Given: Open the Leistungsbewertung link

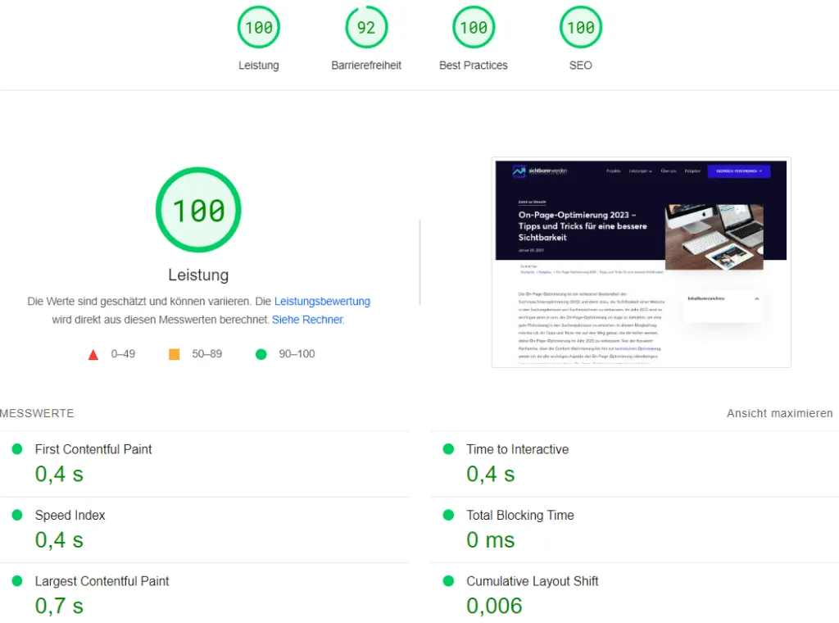Looking at the screenshot, I should 322,302.
